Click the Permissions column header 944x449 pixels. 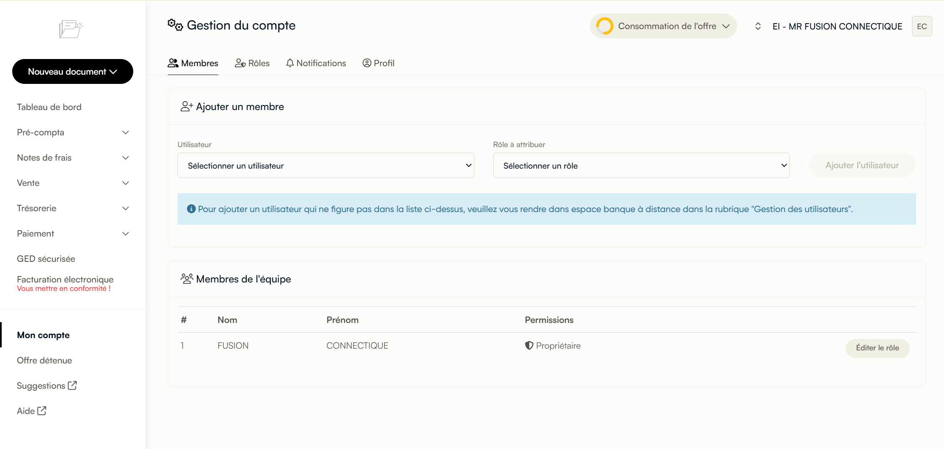tap(549, 320)
